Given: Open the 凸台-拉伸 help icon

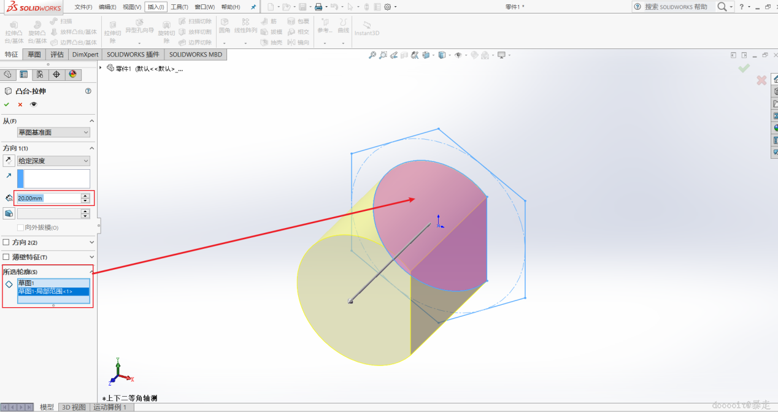Looking at the screenshot, I should point(88,91).
